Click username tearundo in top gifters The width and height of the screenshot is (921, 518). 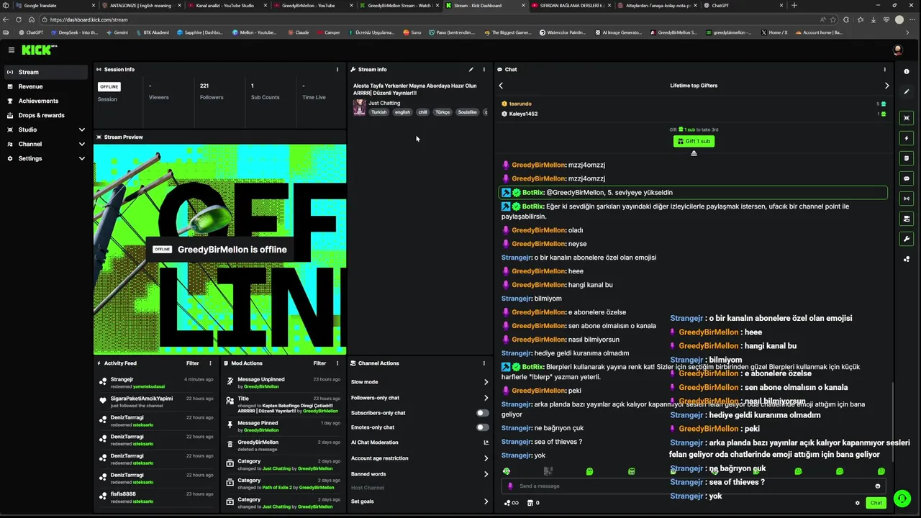point(520,104)
